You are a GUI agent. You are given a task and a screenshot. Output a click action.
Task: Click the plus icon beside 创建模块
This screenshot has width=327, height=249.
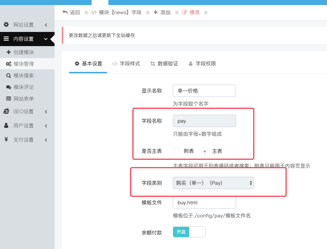click(x=9, y=52)
